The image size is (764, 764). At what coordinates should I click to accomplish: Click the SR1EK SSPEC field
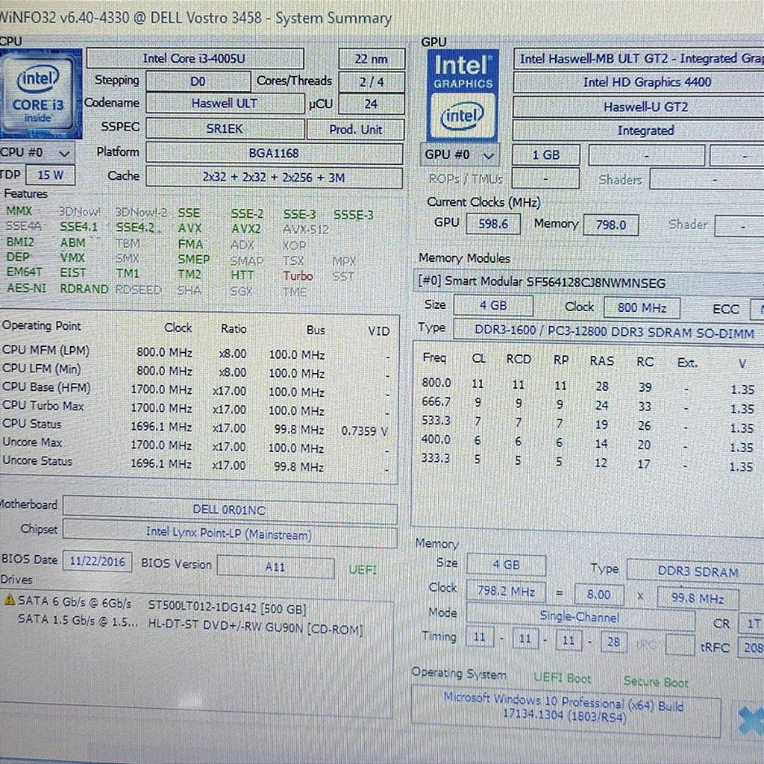point(225,129)
